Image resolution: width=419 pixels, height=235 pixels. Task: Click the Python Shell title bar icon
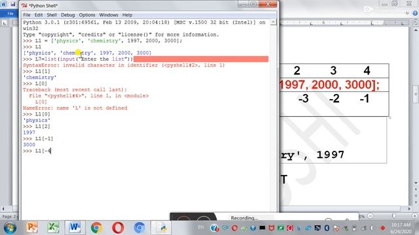[24, 5]
